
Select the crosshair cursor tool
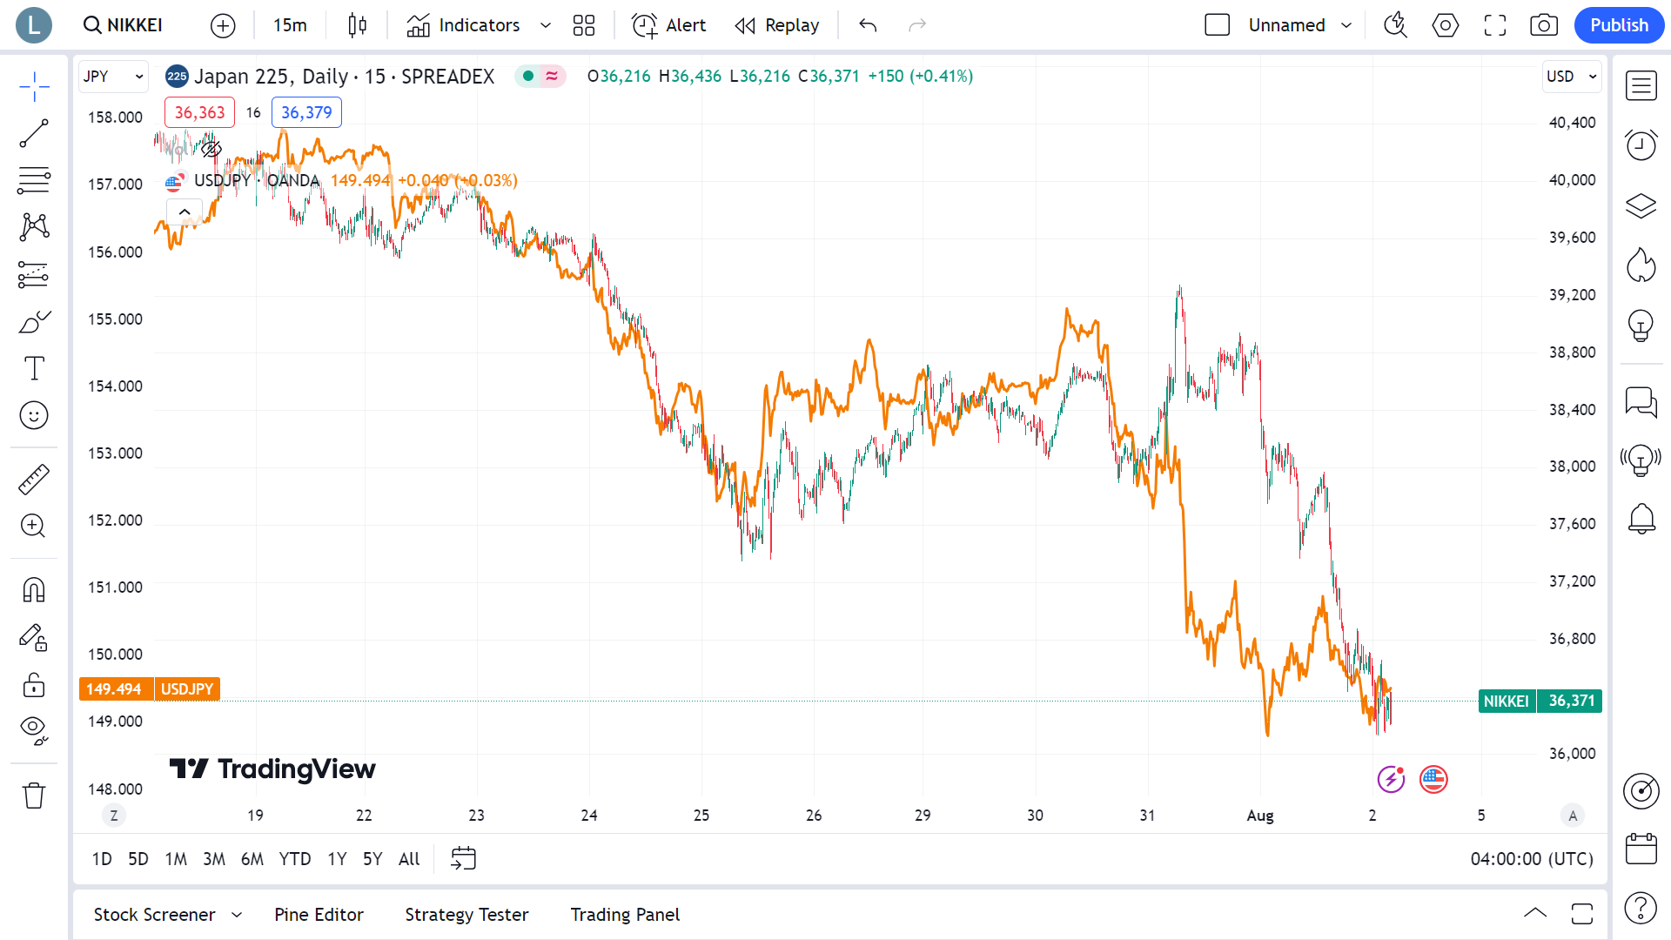point(34,86)
